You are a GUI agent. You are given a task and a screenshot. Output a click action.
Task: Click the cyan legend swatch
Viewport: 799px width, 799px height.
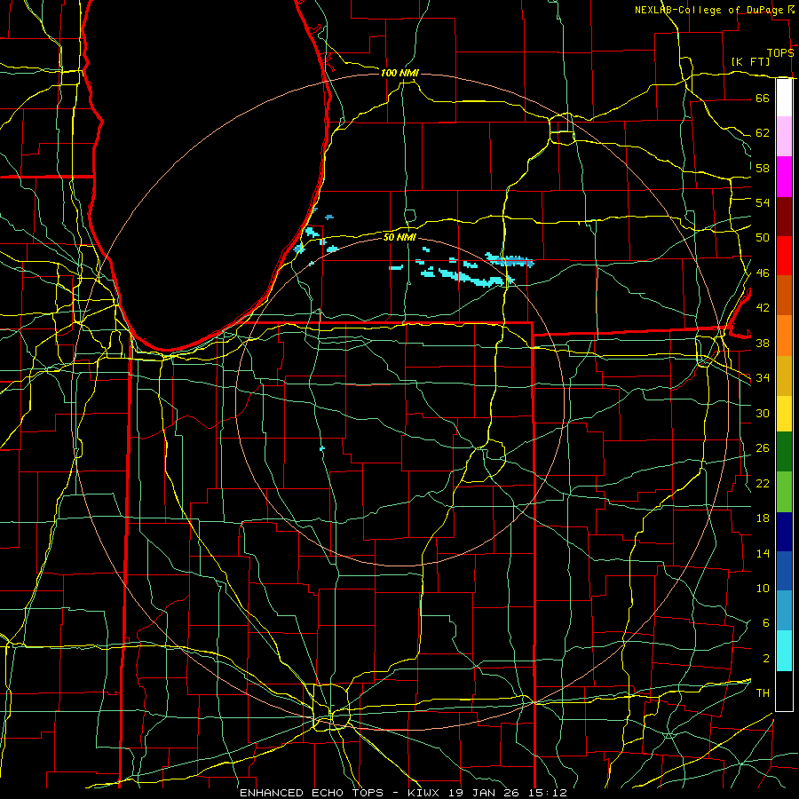[784, 651]
